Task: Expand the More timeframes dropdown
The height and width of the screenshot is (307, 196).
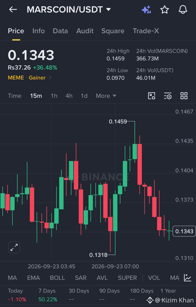Action: 106,96
